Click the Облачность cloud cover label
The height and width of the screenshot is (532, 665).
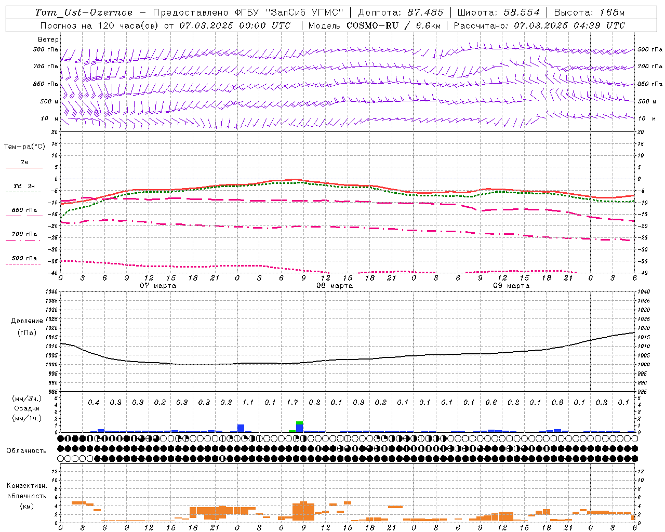point(26,451)
